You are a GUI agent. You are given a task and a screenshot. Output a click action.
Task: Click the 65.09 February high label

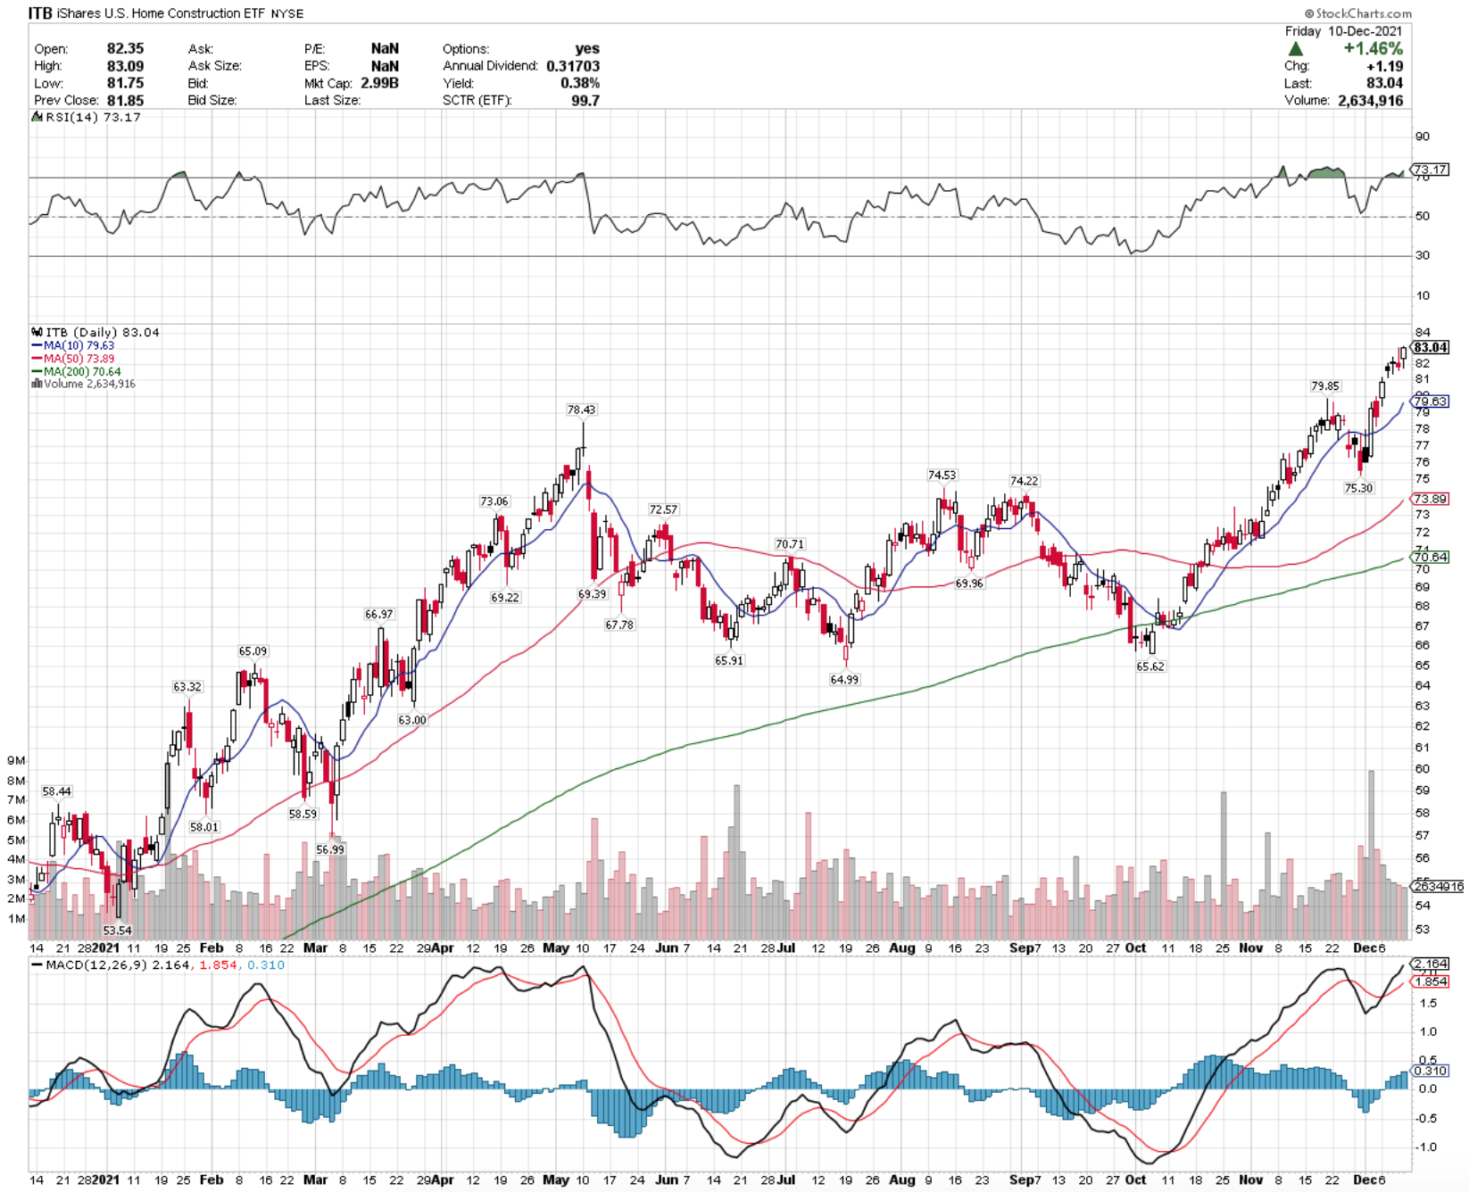pyautogui.click(x=253, y=651)
